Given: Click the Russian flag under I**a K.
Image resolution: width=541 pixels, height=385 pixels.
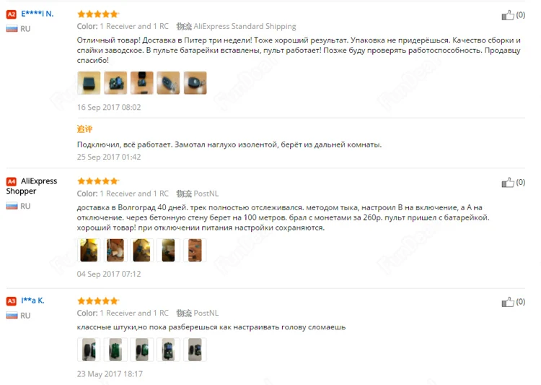Looking at the screenshot, I should point(12,316).
